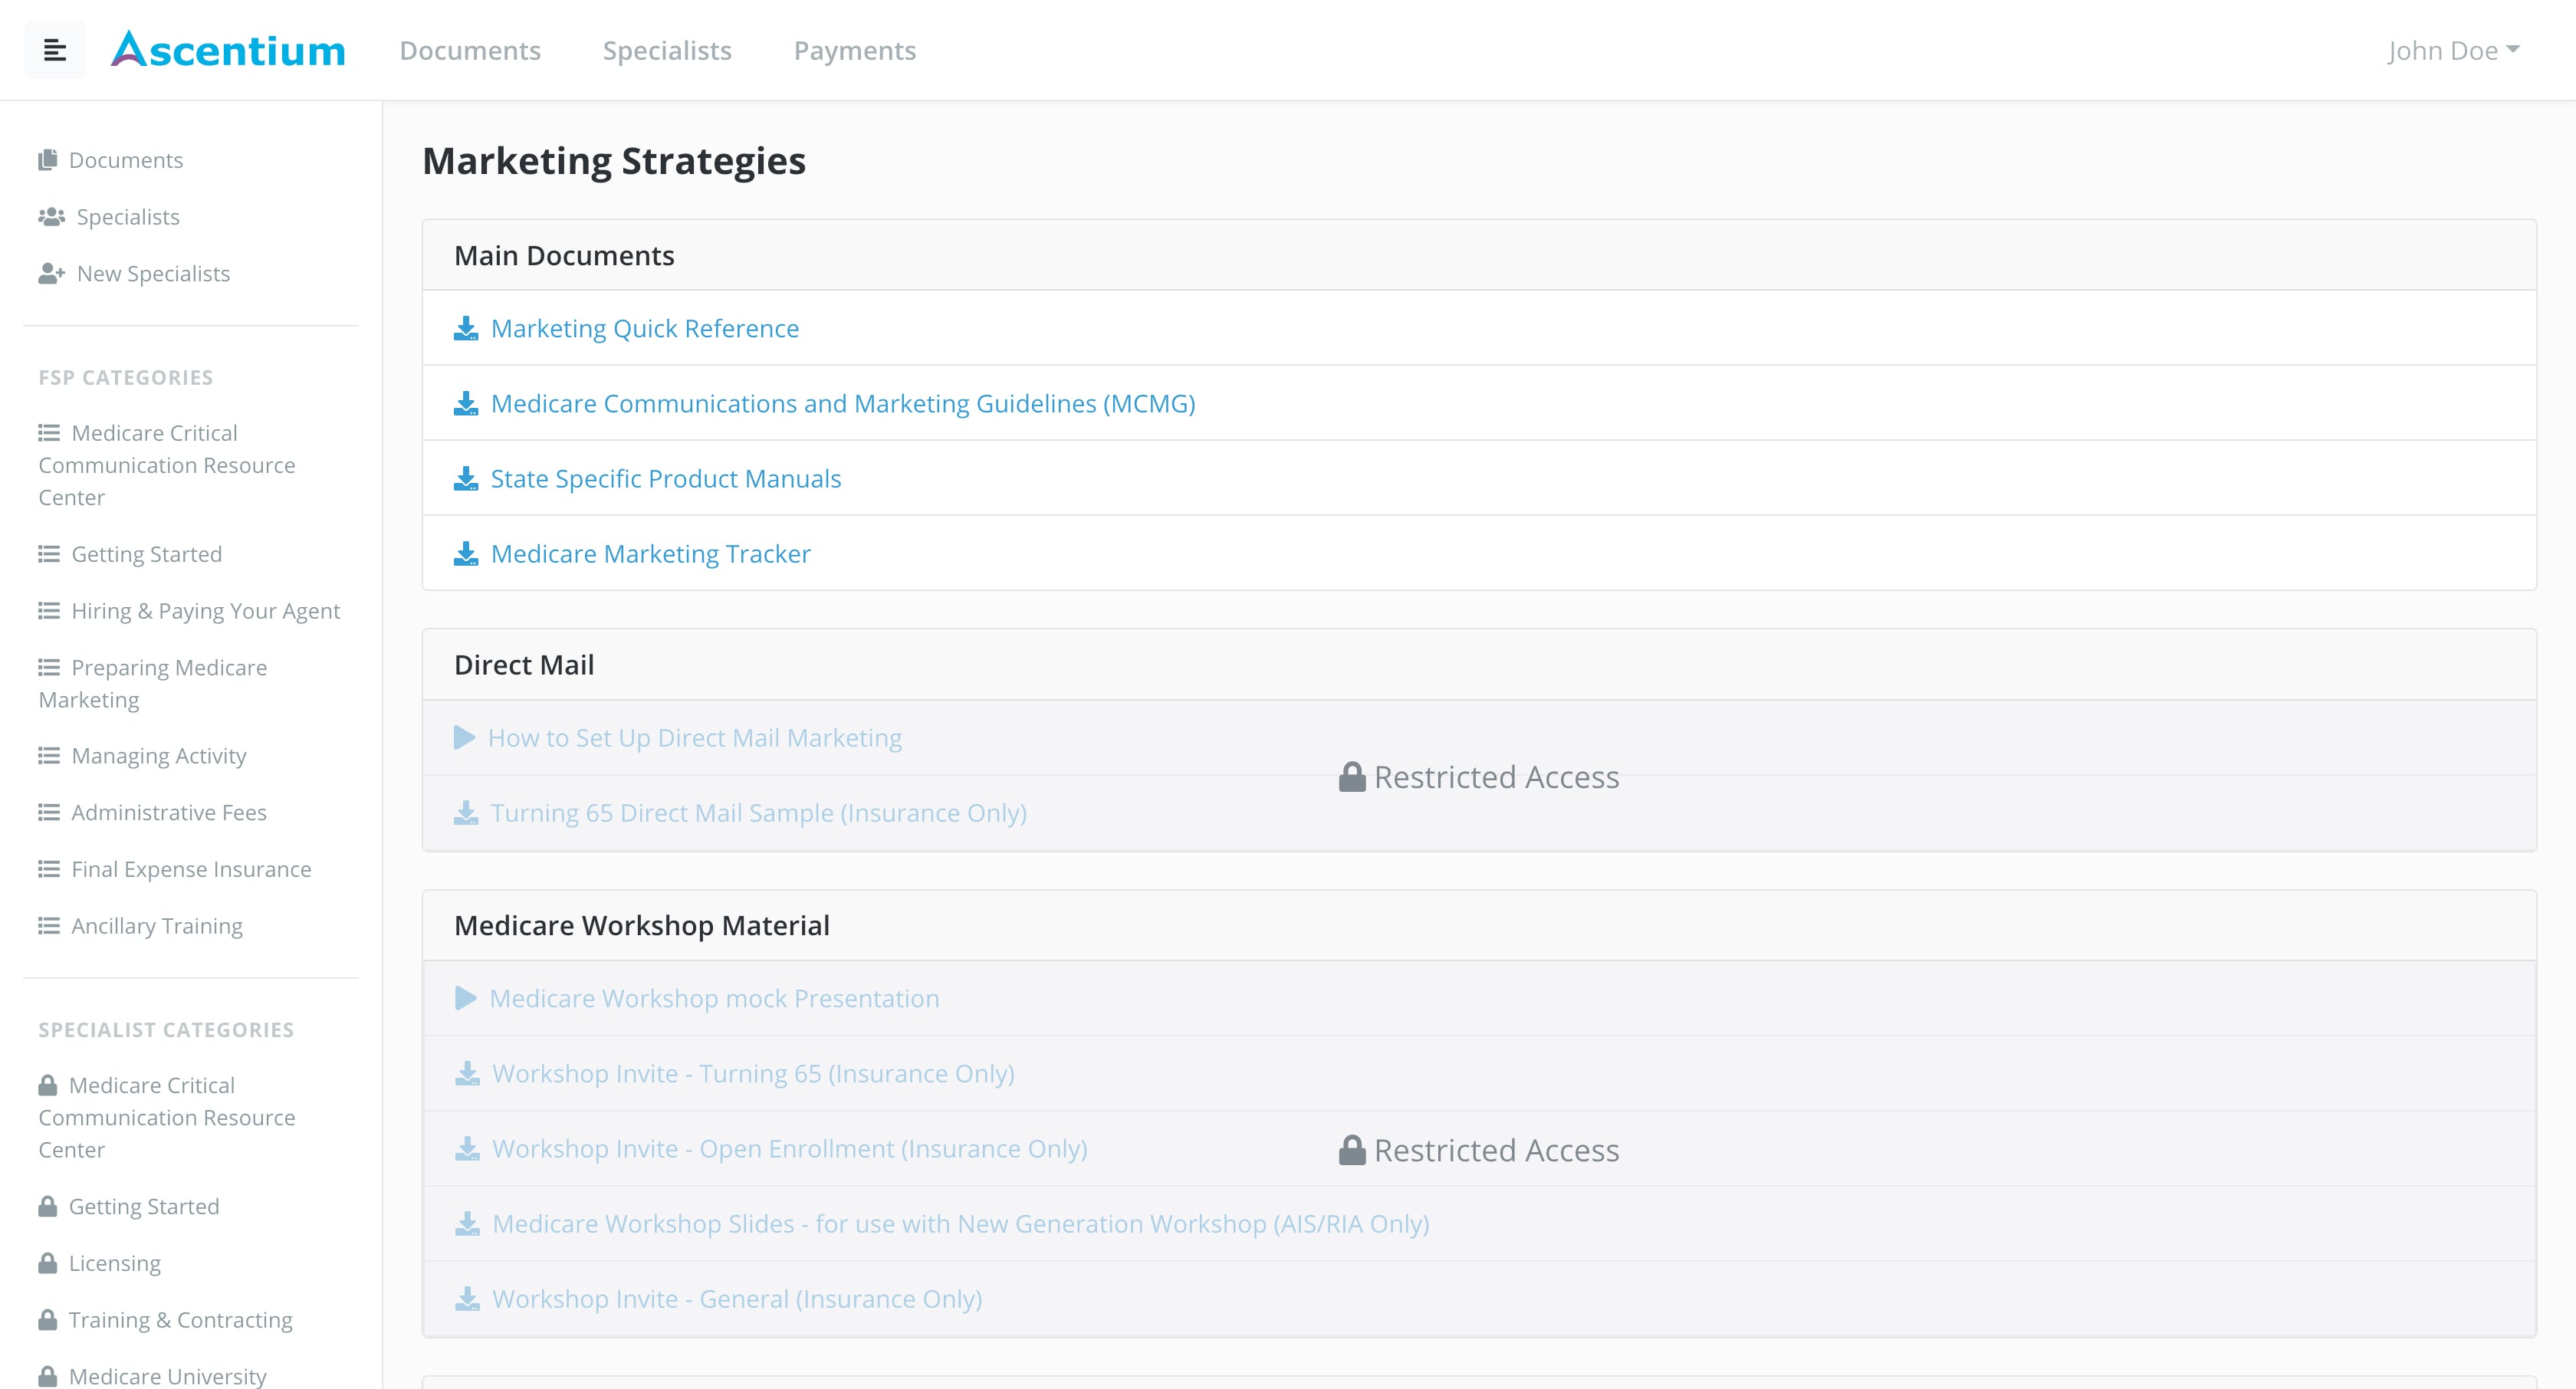2576x1389 pixels.
Task: Open Medicare Marketing Tracker link
Action: pyautogui.click(x=650, y=554)
